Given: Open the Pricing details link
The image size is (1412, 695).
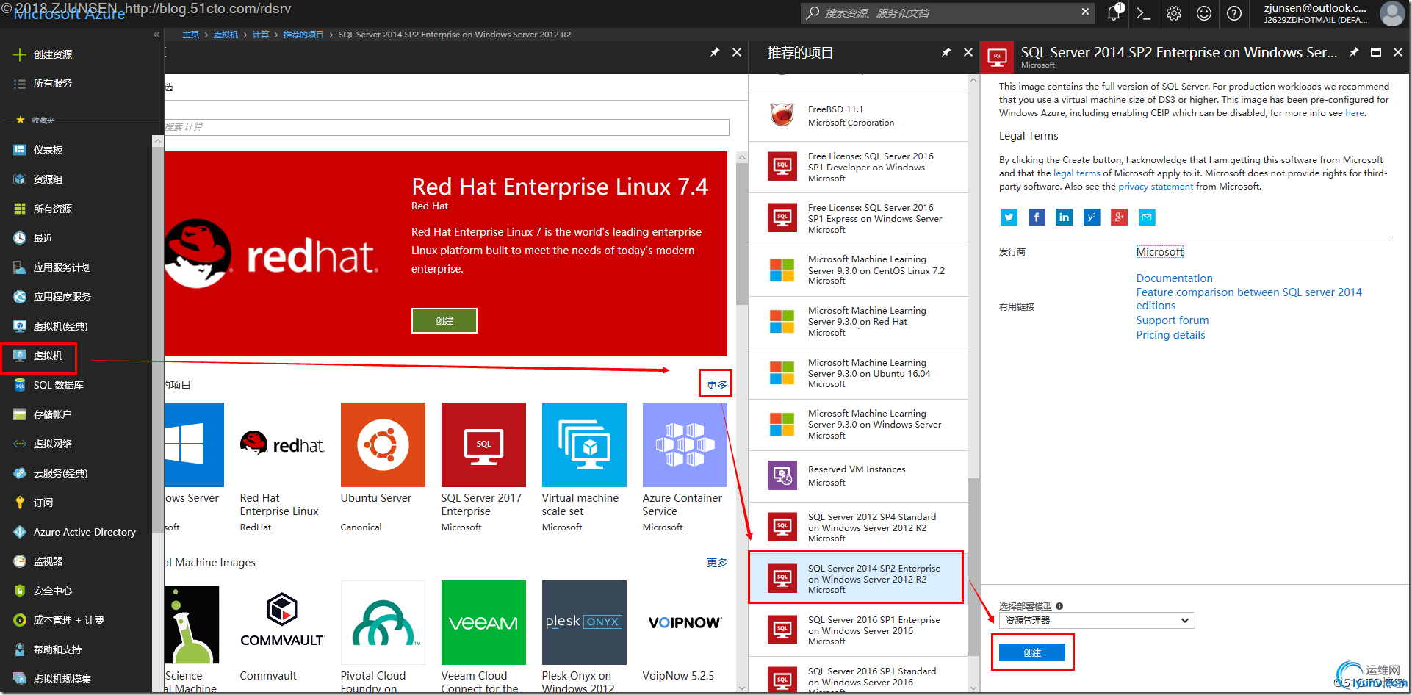Looking at the screenshot, I should [x=1170, y=335].
